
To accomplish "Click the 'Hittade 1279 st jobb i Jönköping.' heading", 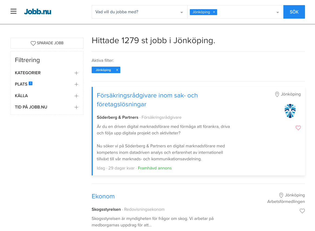I will (153, 40).
